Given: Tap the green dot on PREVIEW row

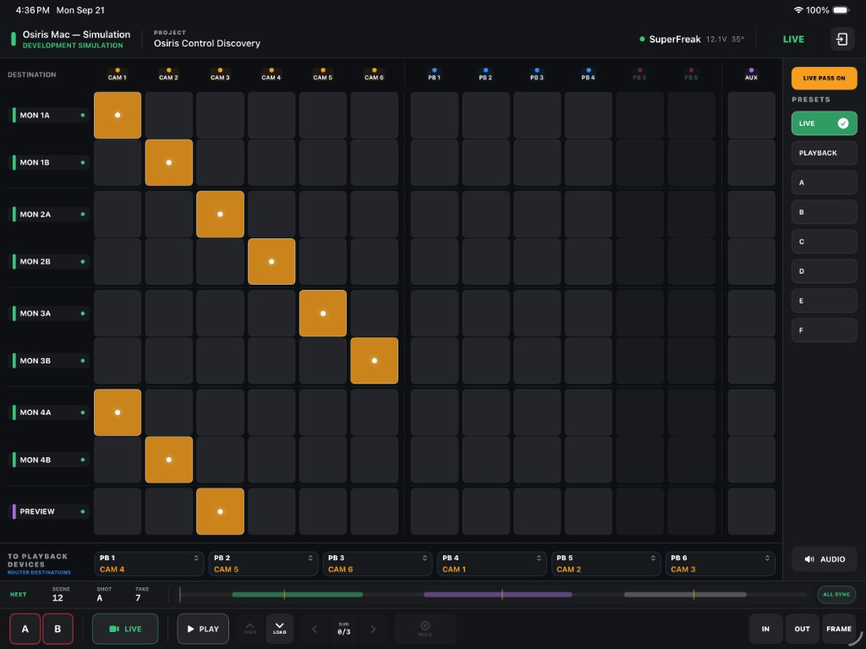Looking at the screenshot, I should (83, 511).
